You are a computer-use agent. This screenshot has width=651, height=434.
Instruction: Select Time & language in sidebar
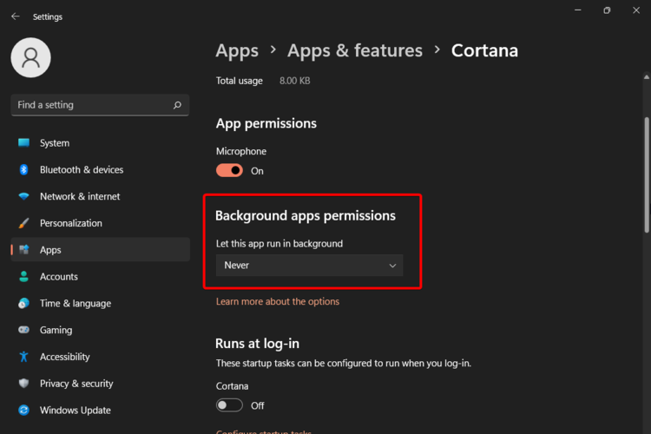100,303
